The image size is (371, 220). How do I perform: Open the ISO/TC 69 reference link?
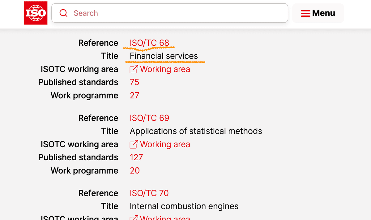pyautogui.click(x=149, y=118)
